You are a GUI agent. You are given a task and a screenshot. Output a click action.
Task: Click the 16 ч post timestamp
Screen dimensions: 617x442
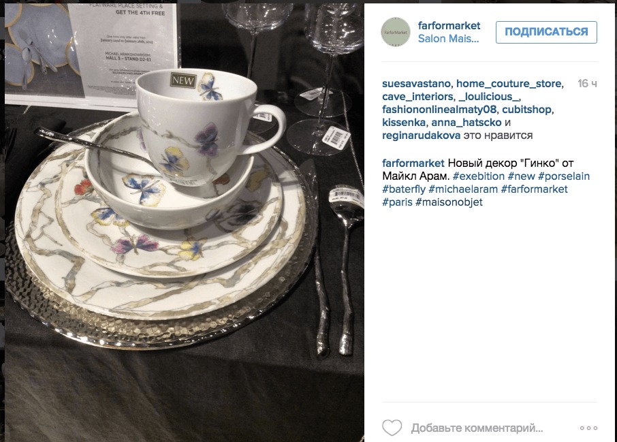(x=587, y=84)
